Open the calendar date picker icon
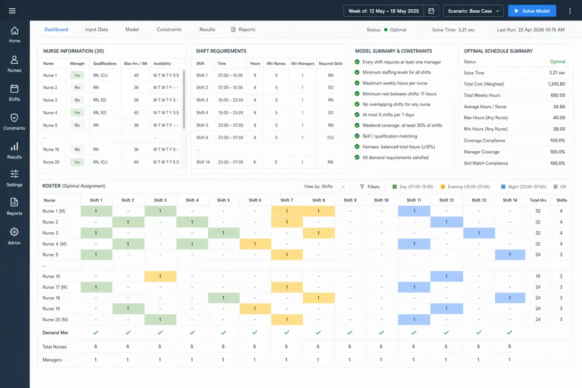This screenshot has width=582, height=388. (430, 10)
